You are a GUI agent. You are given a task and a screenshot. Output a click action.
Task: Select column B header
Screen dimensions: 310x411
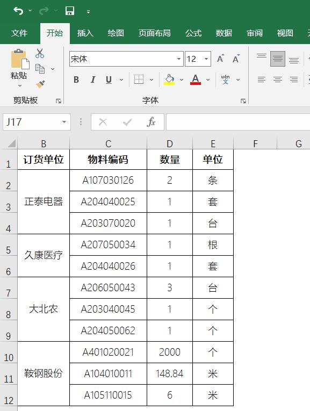[44, 143]
